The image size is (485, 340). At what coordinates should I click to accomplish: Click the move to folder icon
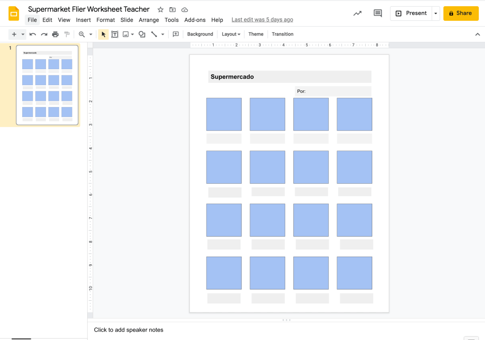(x=172, y=9)
